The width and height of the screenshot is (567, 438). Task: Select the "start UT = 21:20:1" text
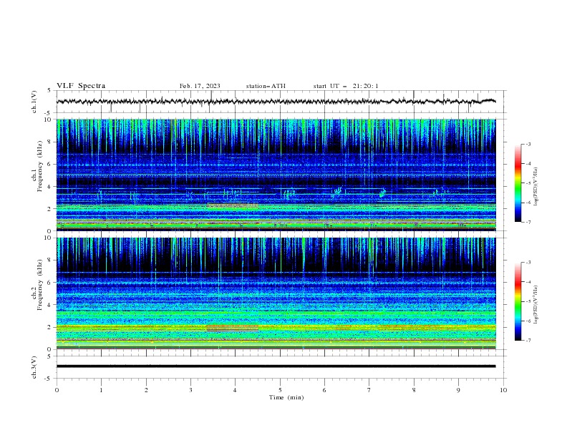(x=346, y=86)
